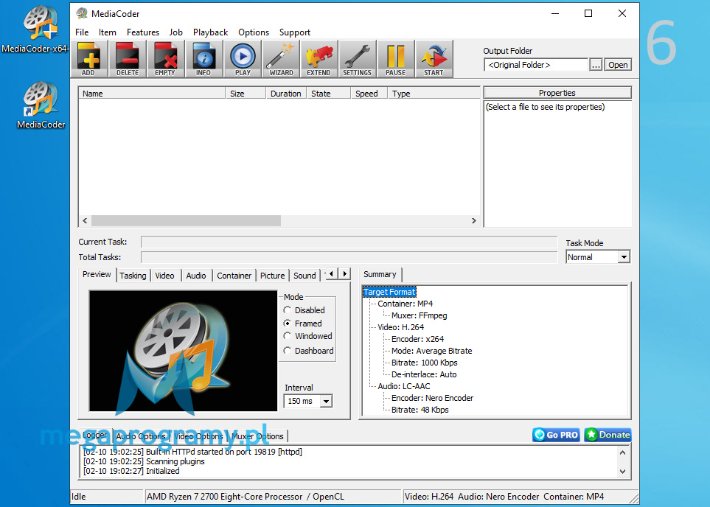
Task: Open the SETTINGS wrench icon
Action: pyautogui.click(x=358, y=59)
